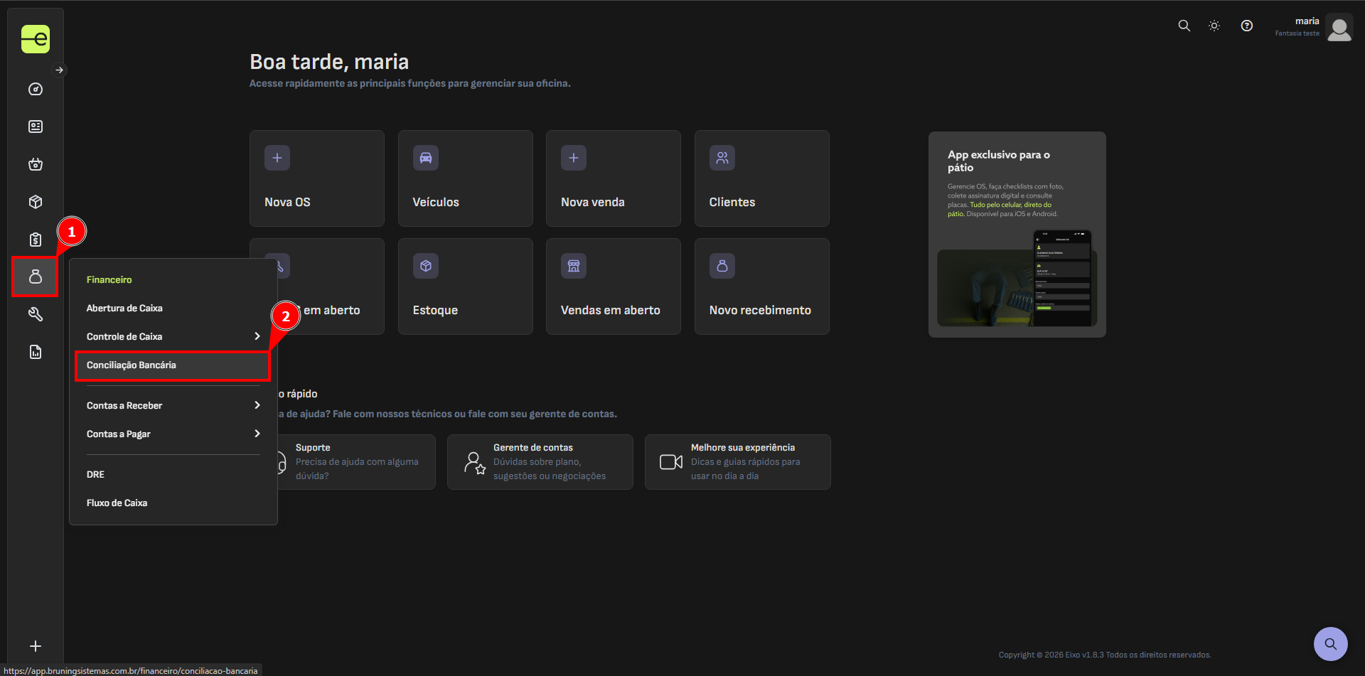Screen dimensions: 1365x676
Task: Click the store icon on Vendas em aberto
Action: (574, 266)
